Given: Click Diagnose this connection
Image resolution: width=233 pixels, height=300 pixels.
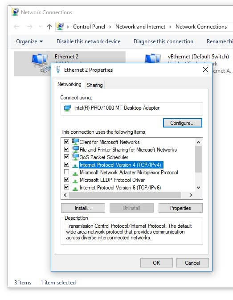Looking at the screenshot, I should point(163,41).
